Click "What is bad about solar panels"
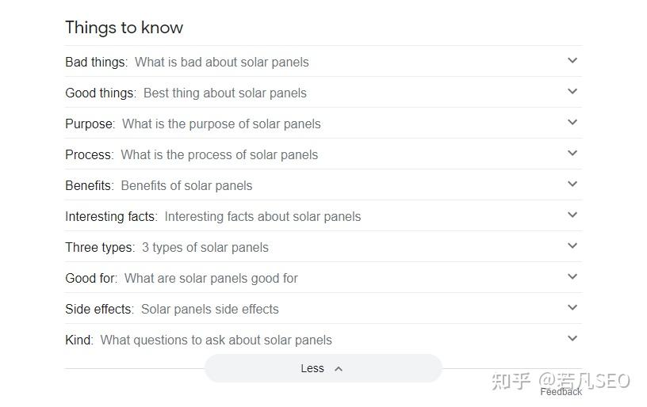647x407 pixels. 221,62
